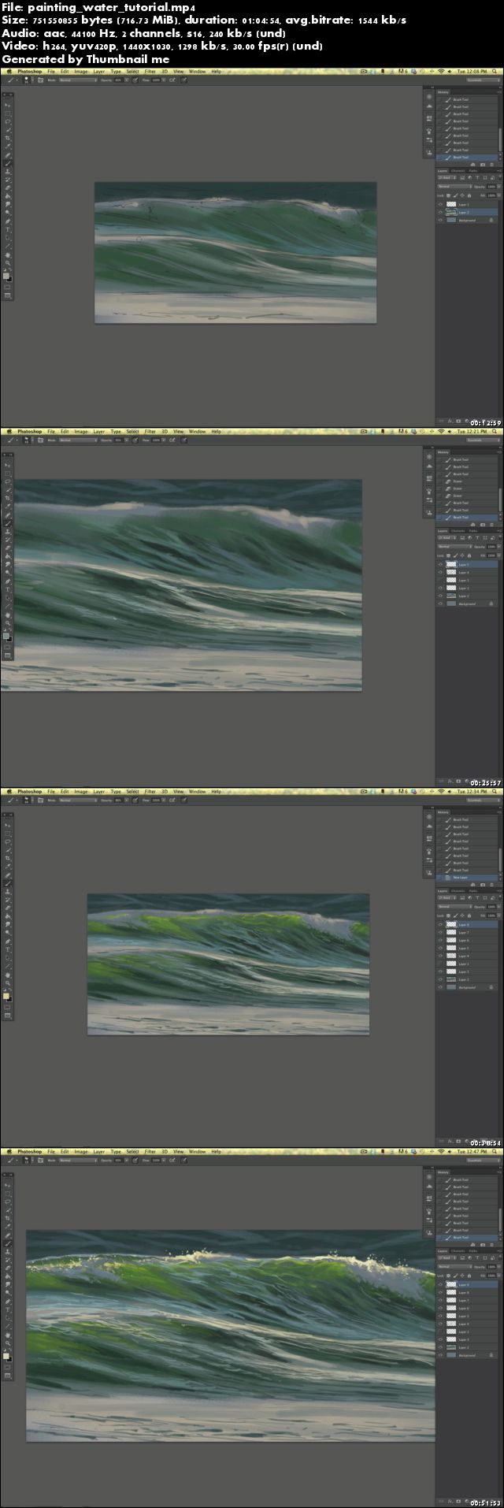Screen dimensions: 504x1508
Task: Select the Move tool in the 12:21 PM frame
Action: tap(8, 465)
